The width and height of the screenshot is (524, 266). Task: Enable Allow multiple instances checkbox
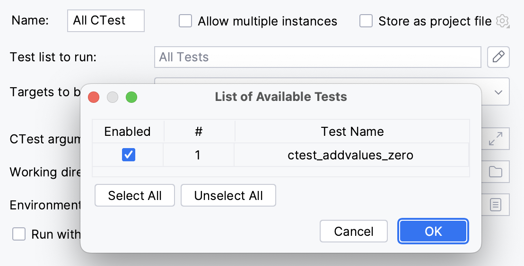coord(185,21)
